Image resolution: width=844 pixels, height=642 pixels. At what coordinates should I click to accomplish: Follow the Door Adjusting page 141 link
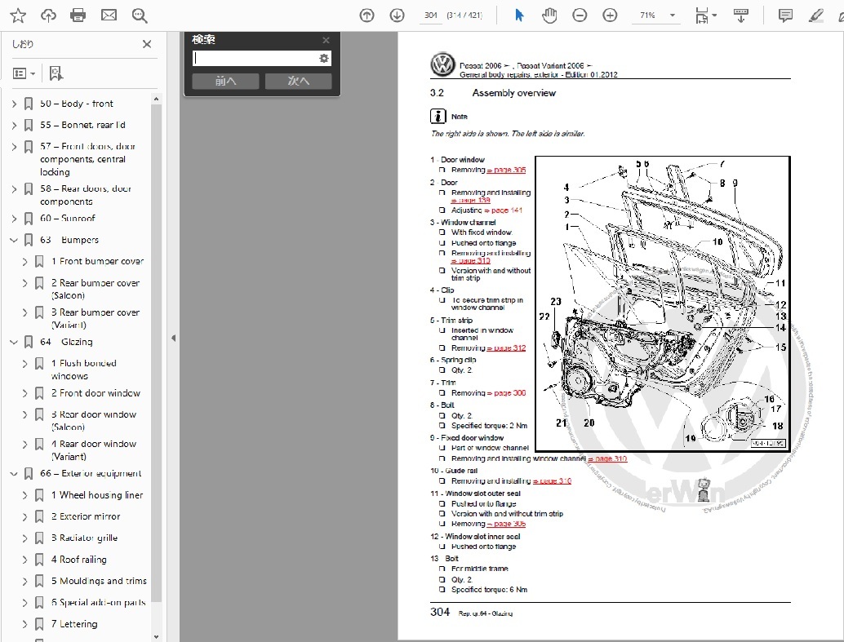pyautogui.click(x=504, y=210)
